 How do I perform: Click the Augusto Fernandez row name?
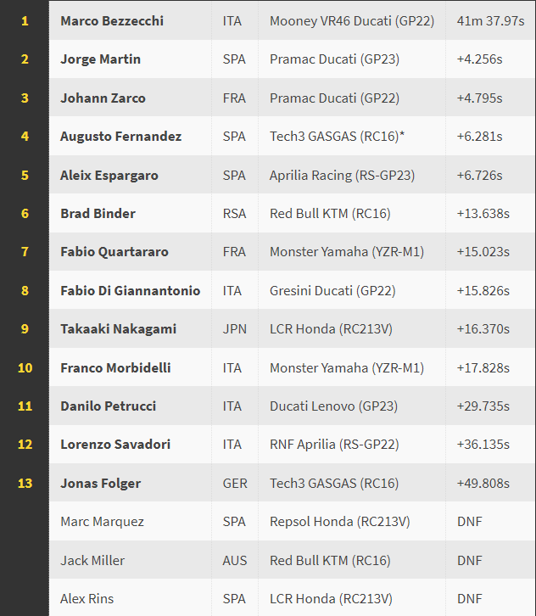(120, 137)
